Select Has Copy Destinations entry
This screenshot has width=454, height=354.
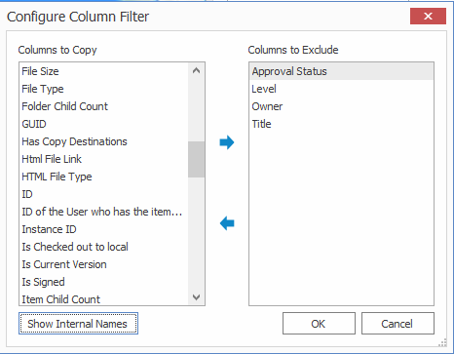[103, 141]
